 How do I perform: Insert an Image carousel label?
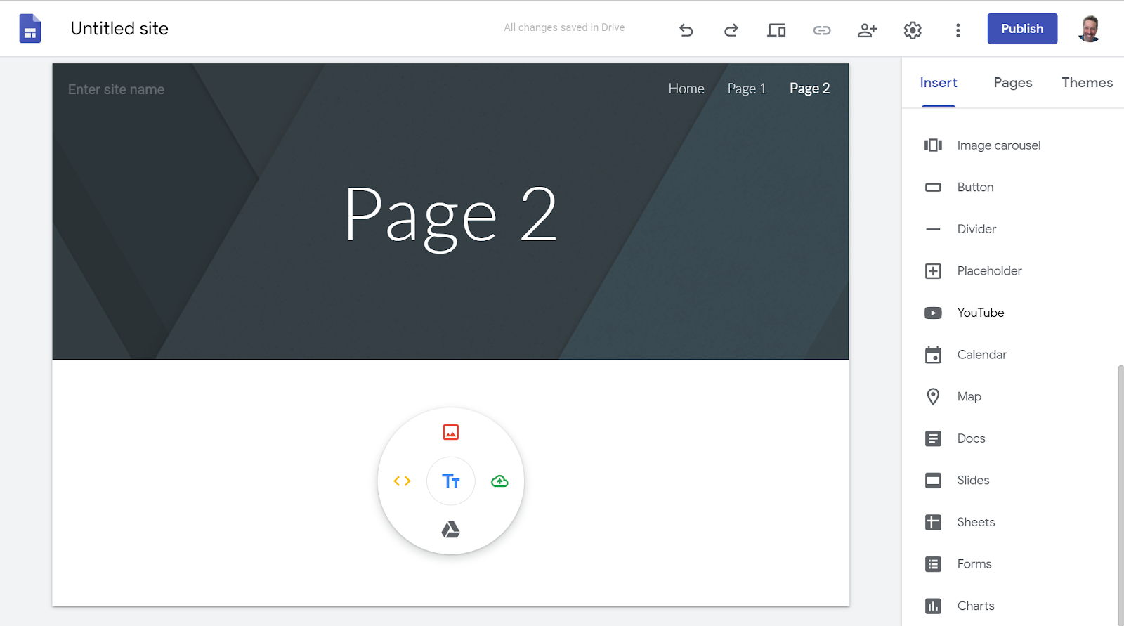(x=999, y=145)
